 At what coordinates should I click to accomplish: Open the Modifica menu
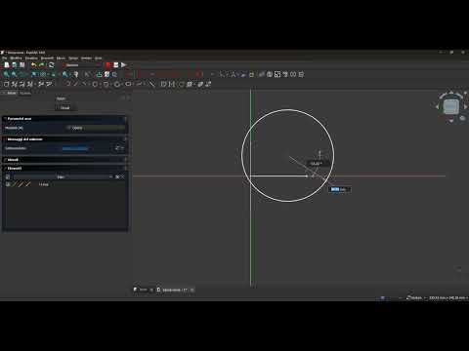[16, 58]
